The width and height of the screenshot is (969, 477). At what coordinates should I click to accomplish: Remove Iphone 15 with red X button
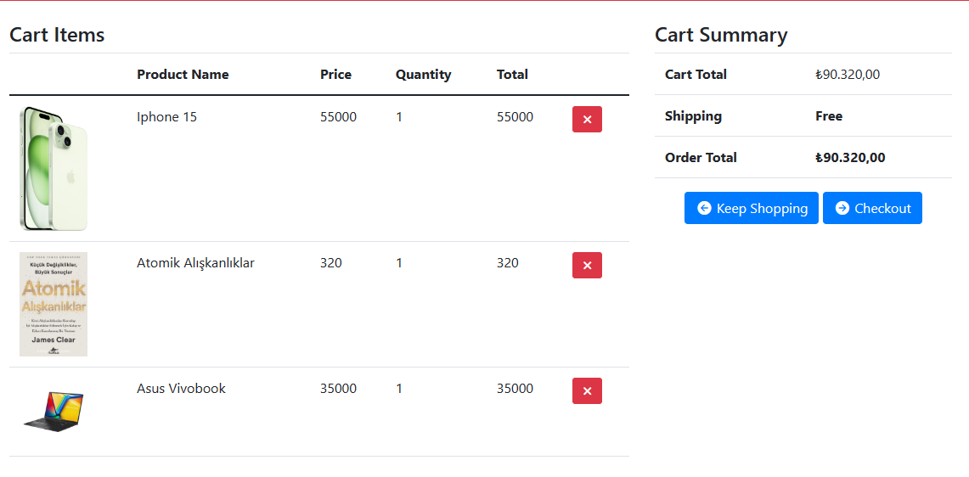tap(587, 120)
